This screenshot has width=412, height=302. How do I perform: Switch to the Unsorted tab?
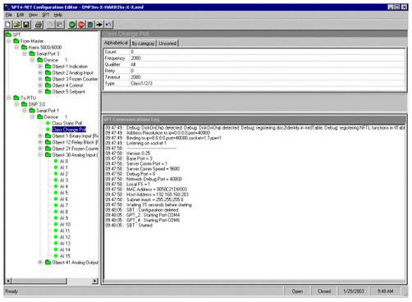(167, 43)
